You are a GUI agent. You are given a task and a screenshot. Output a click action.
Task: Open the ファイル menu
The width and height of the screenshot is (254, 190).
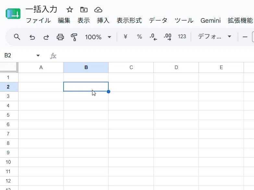click(38, 20)
